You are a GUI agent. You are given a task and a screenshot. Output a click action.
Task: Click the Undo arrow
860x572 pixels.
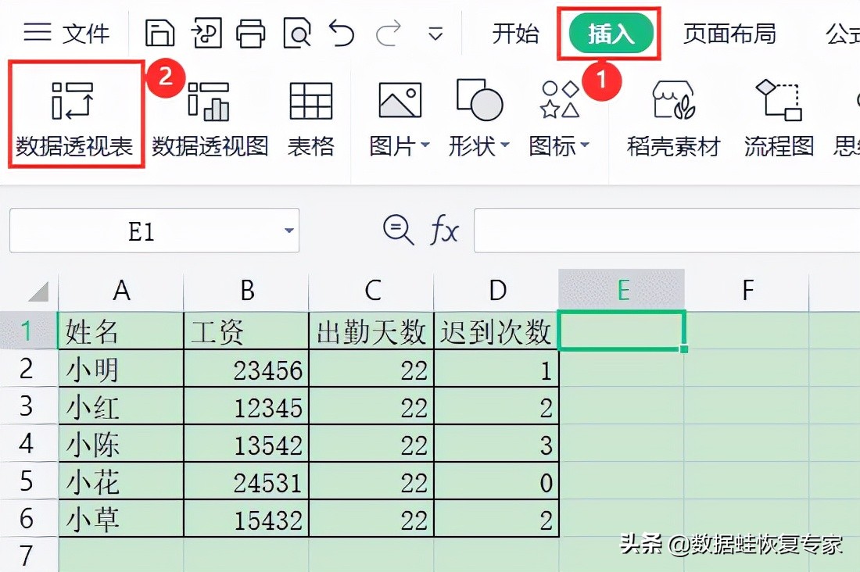pos(342,33)
